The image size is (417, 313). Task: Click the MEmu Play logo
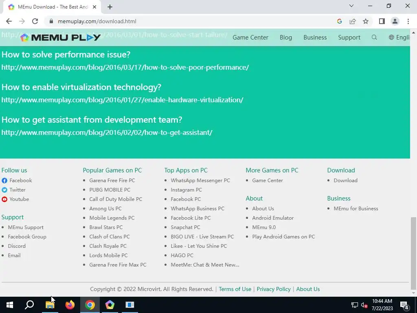tap(60, 37)
